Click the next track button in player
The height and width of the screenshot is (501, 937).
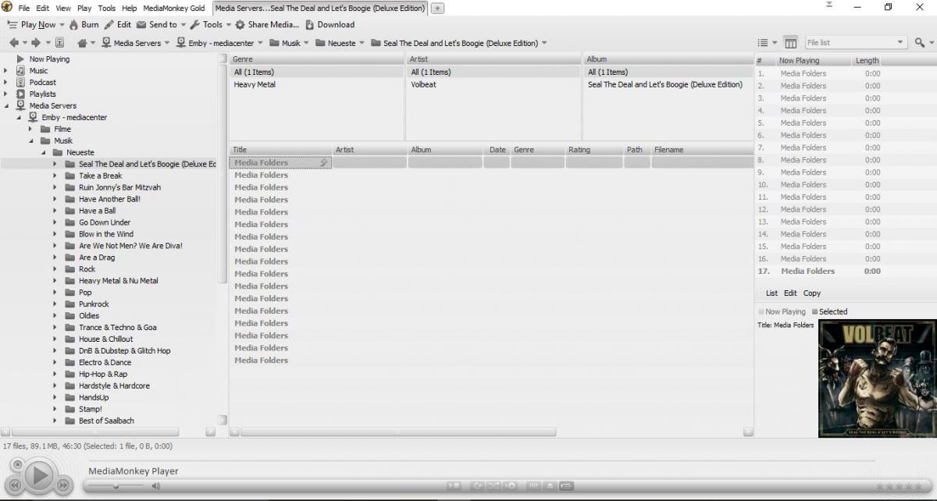[x=62, y=485]
